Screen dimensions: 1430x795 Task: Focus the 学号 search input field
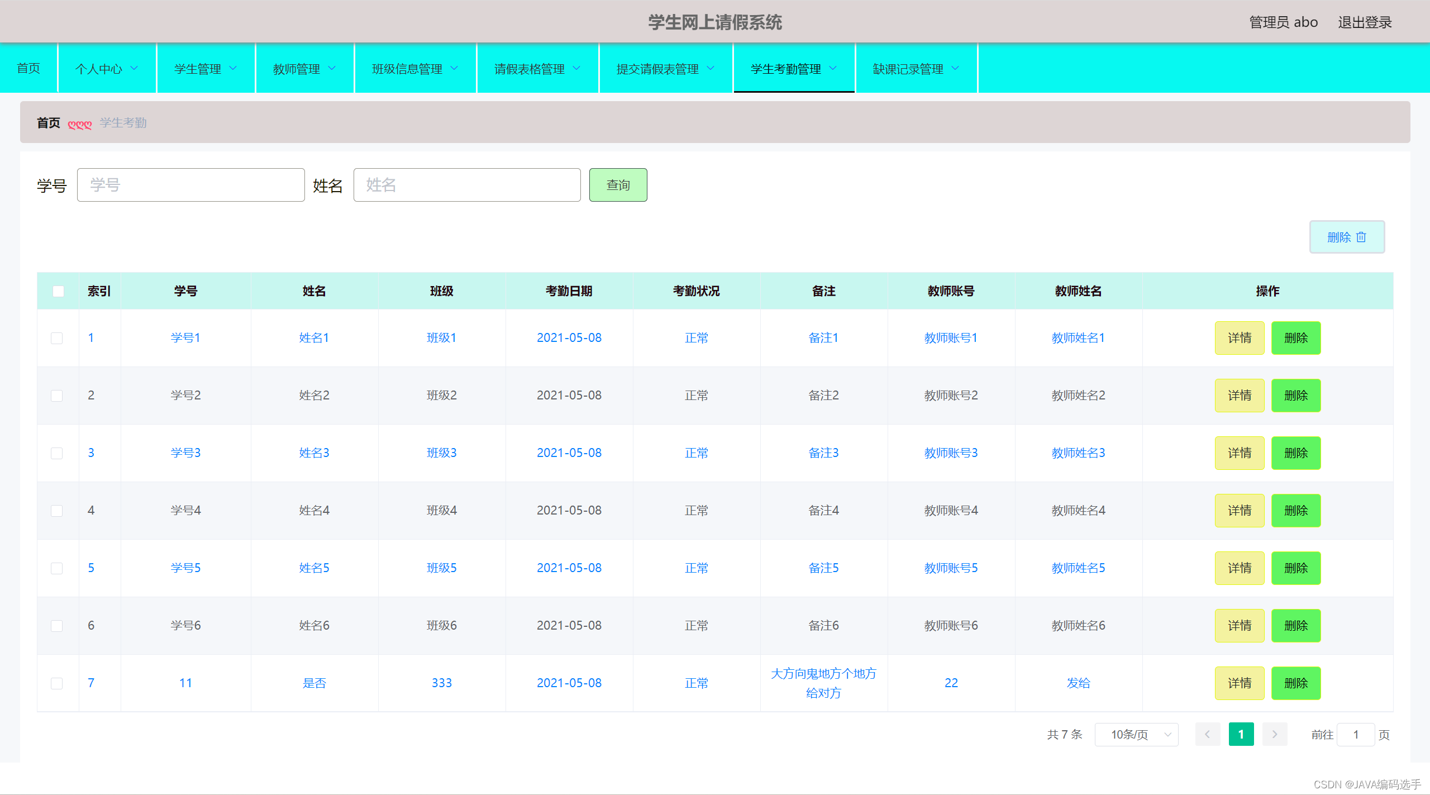191,185
